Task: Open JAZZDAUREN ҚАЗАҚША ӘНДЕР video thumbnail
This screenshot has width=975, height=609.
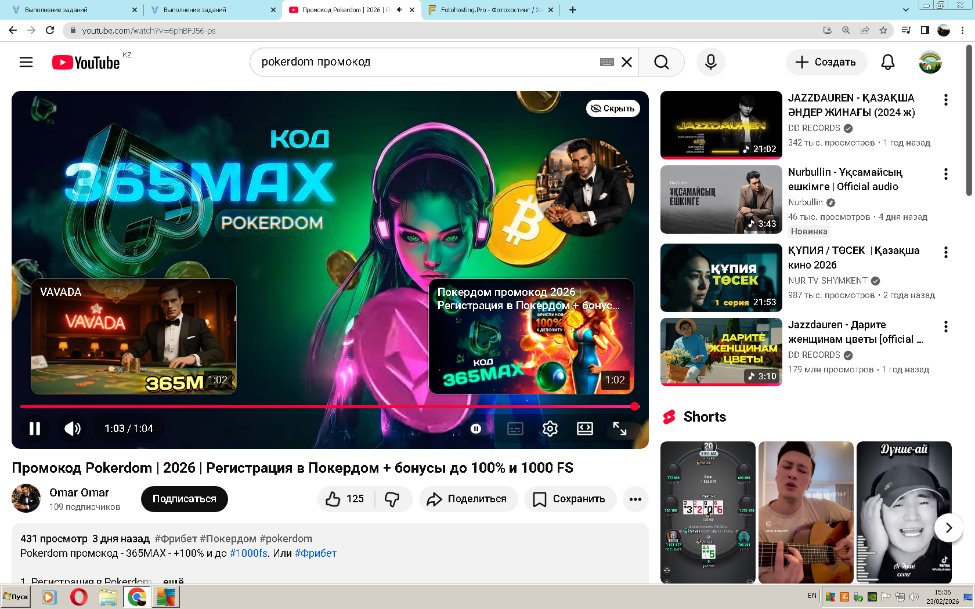Action: pyautogui.click(x=721, y=125)
